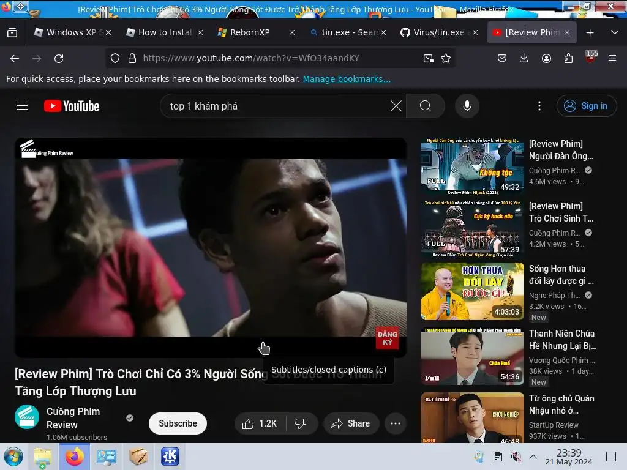Bookmark this page with star icon
The image size is (627, 470).
pos(446,58)
